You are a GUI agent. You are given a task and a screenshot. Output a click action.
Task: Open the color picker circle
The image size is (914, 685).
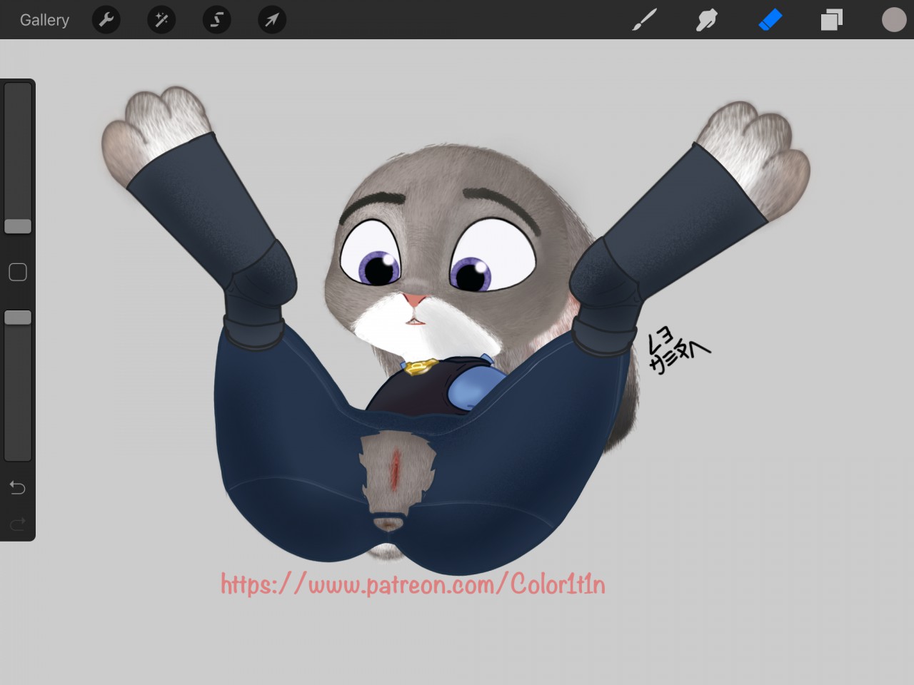893,20
